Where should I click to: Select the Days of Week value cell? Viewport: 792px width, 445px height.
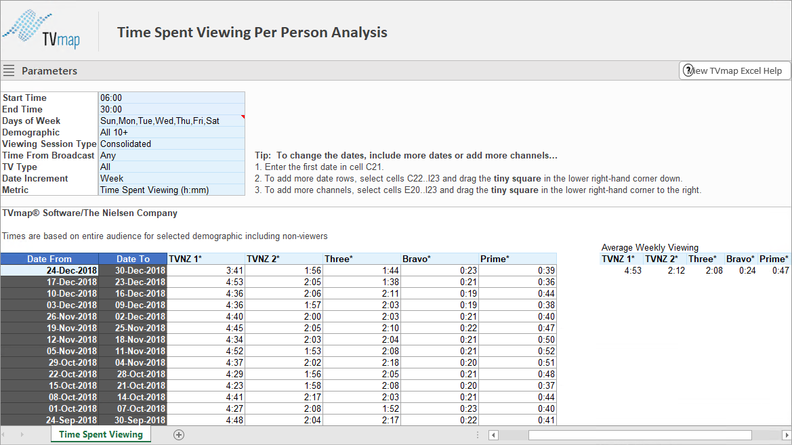click(171, 121)
